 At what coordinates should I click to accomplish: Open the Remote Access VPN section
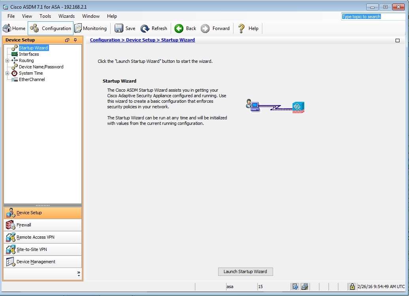tap(43, 238)
